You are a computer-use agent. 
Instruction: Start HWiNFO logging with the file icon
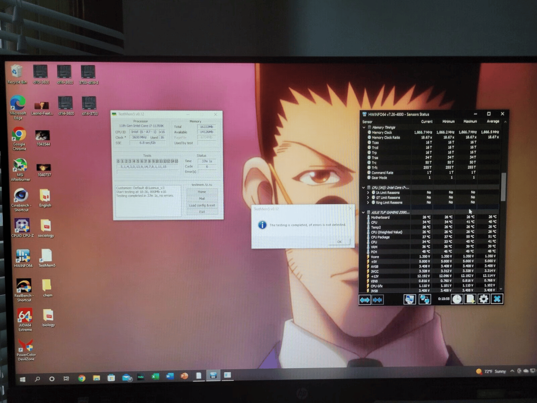point(470,299)
